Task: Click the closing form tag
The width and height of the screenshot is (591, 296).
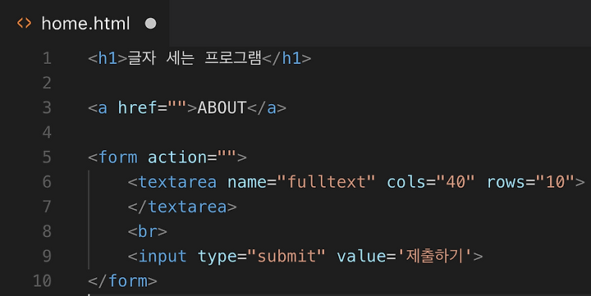Action: (122, 281)
